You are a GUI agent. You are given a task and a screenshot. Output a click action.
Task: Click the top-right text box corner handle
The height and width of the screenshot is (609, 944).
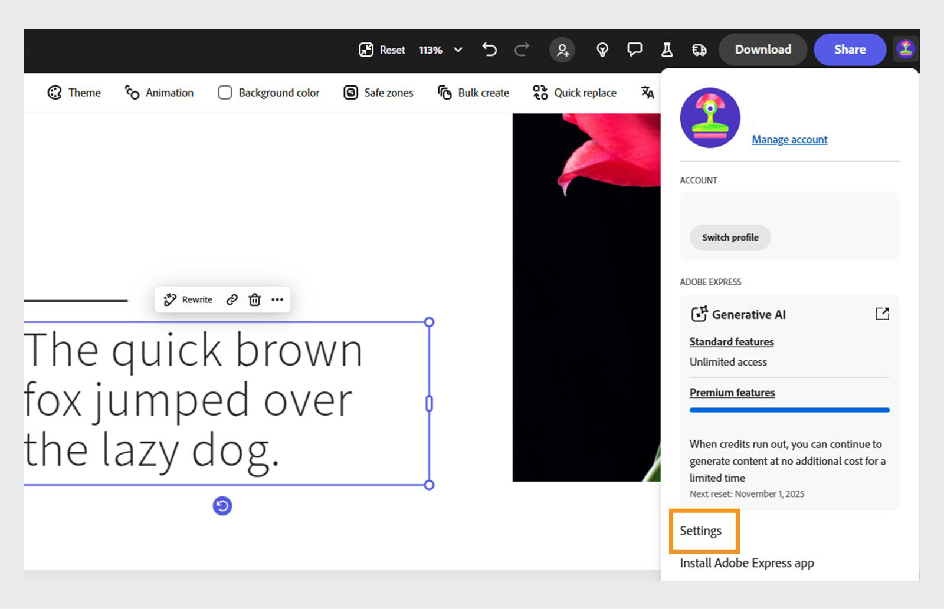tap(429, 322)
